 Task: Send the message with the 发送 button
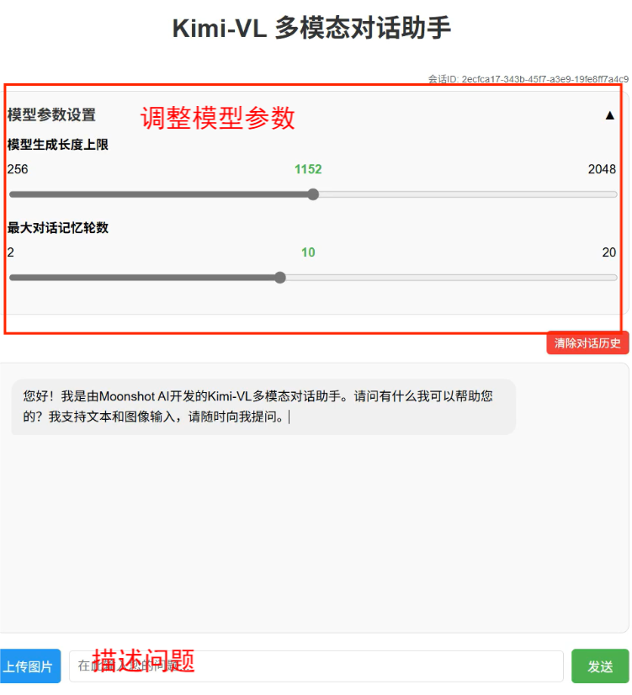click(x=600, y=666)
